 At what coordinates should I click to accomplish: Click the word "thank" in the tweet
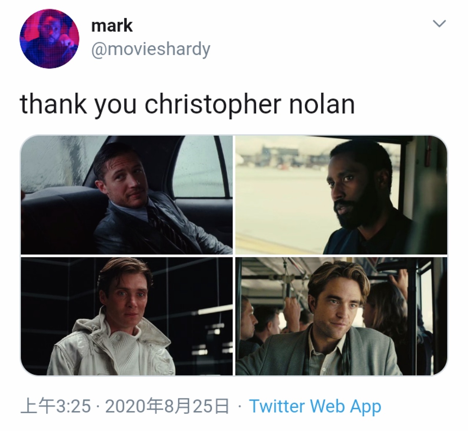point(53,105)
